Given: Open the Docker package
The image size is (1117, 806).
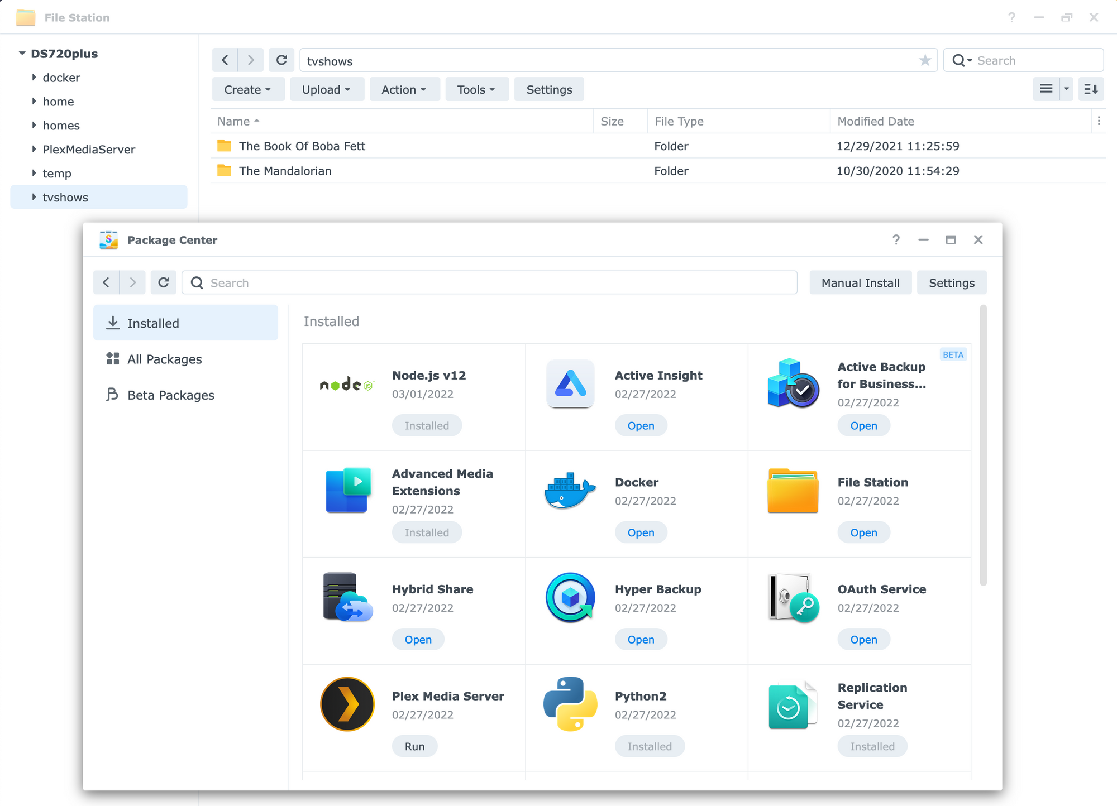Looking at the screenshot, I should 641,532.
